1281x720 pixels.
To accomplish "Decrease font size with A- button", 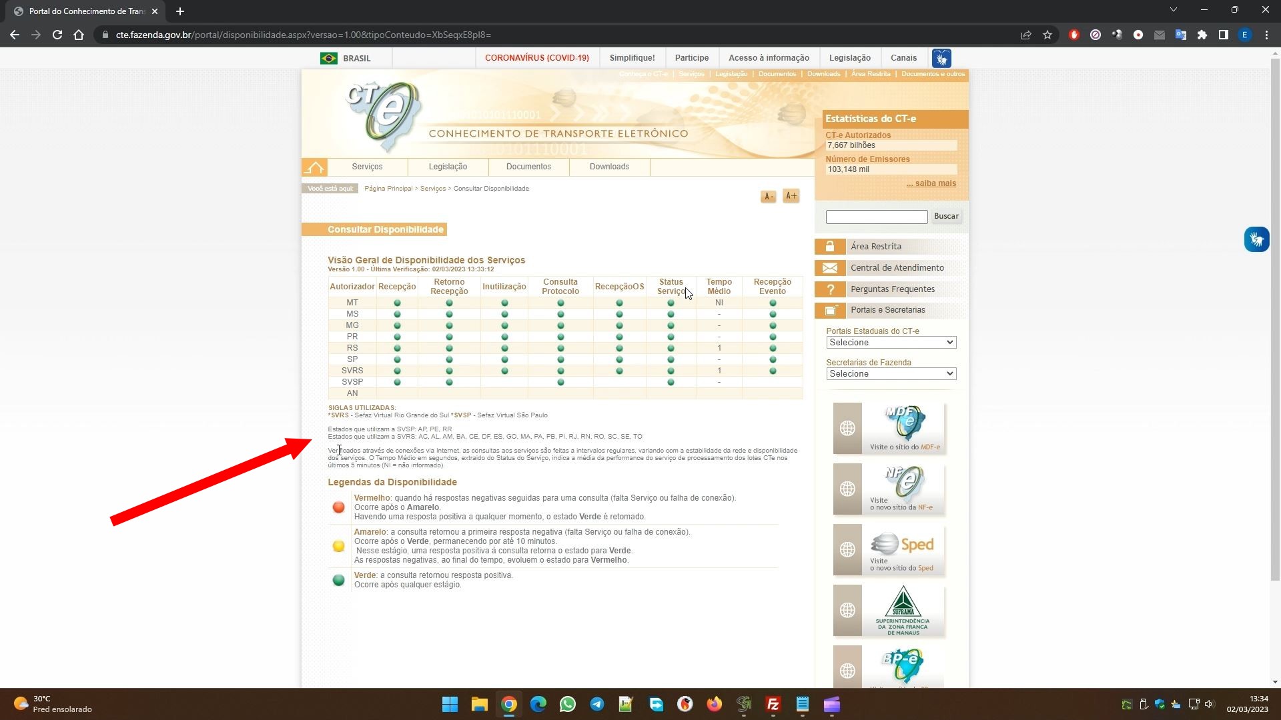I will click(x=769, y=196).
